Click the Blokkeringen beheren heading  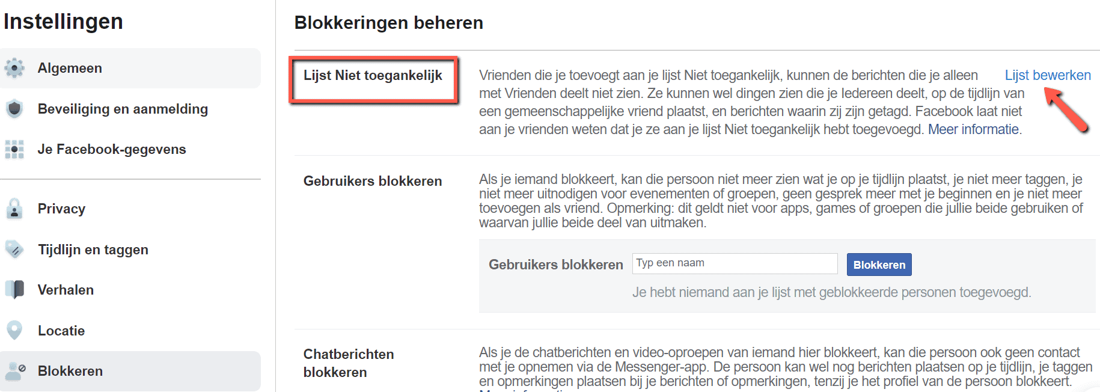pyautogui.click(x=388, y=23)
